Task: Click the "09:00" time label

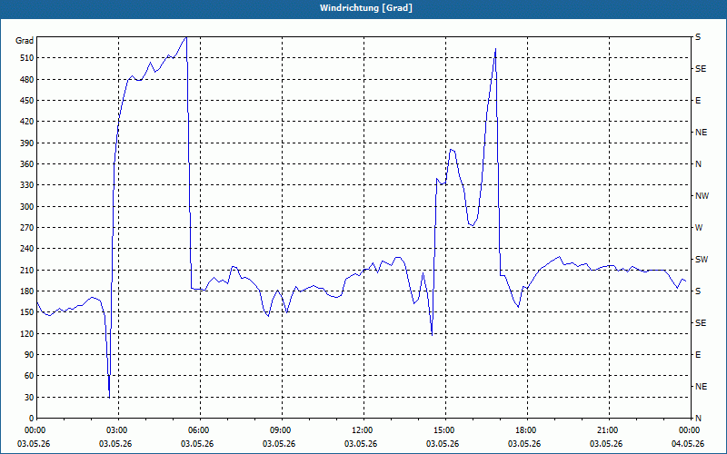Action: tap(281, 430)
